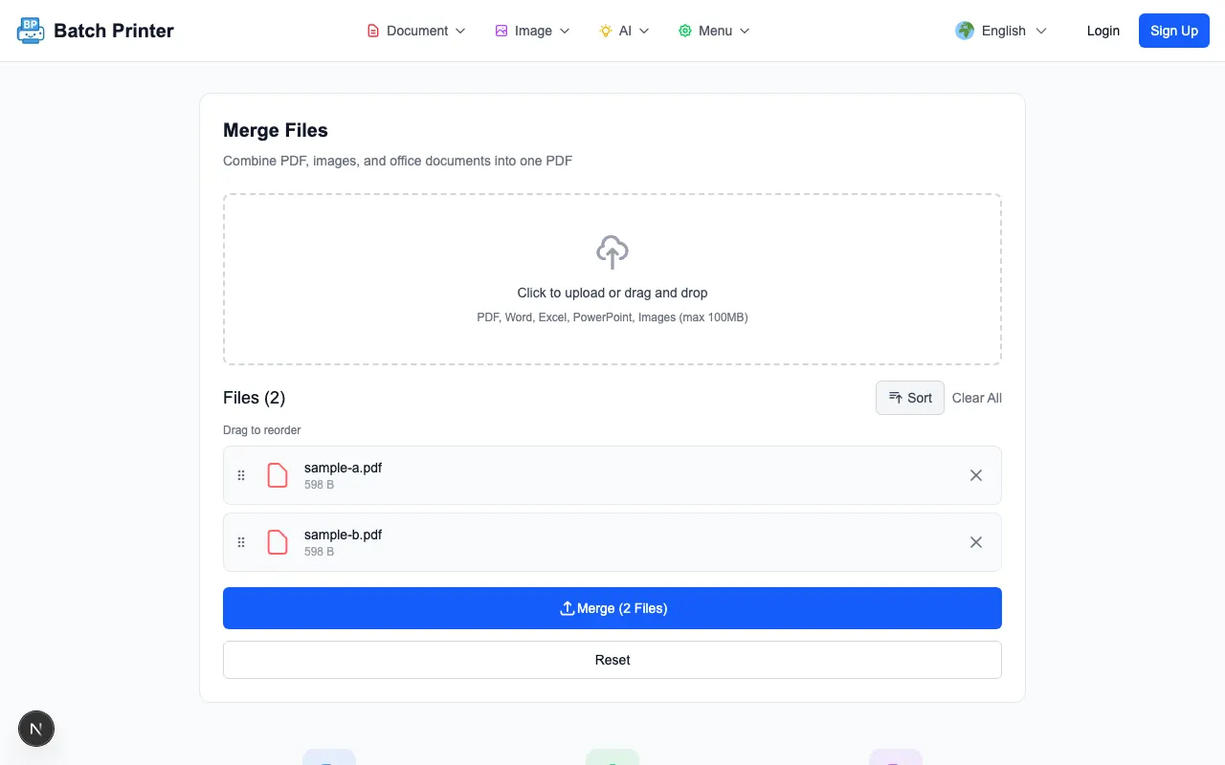Click the AI lightbulb icon
This screenshot has height=765, width=1225.
point(606,31)
